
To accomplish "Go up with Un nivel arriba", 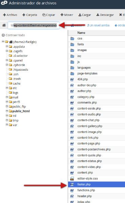I will point(98,25).
